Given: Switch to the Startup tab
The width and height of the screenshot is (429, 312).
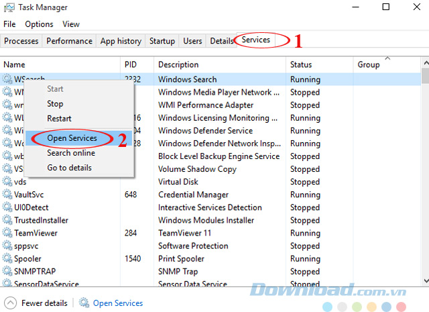Looking at the screenshot, I should pyautogui.click(x=162, y=41).
